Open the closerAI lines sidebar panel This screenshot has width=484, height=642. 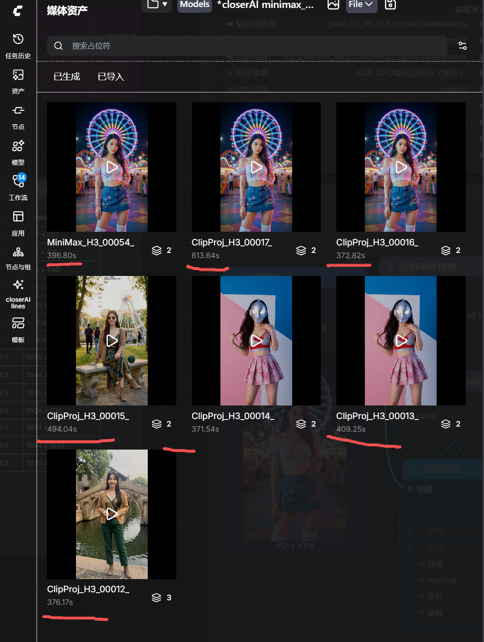(18, 294)
